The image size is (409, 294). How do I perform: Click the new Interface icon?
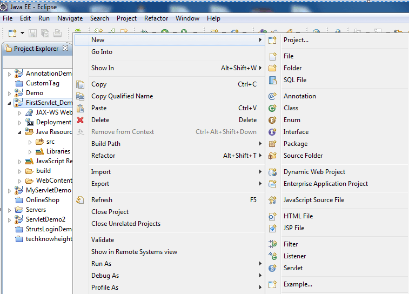click(x=272, y=132)
